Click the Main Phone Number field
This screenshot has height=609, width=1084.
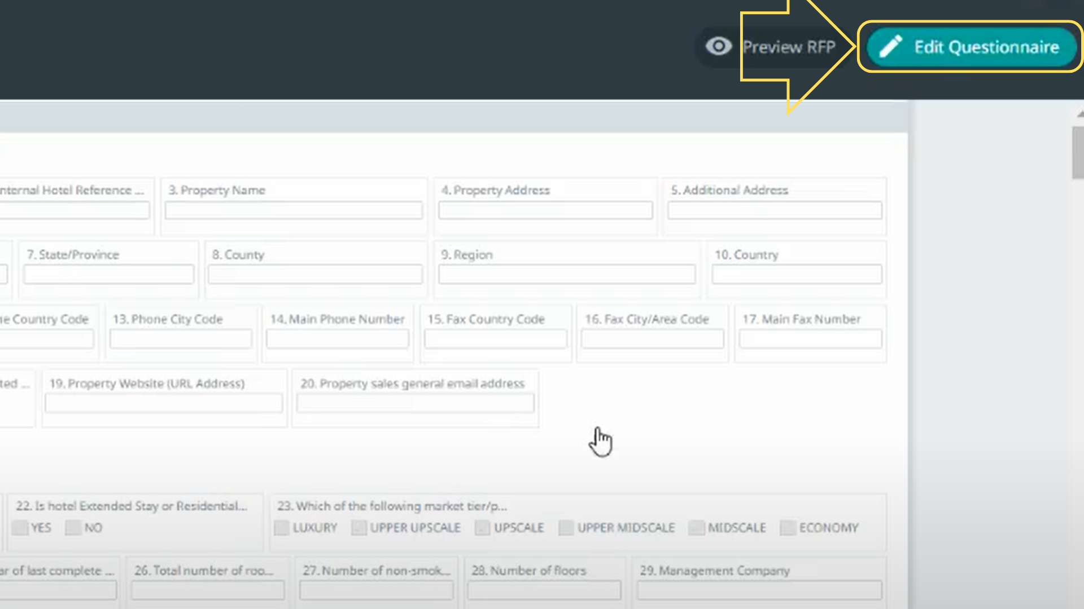coord(338,339)
